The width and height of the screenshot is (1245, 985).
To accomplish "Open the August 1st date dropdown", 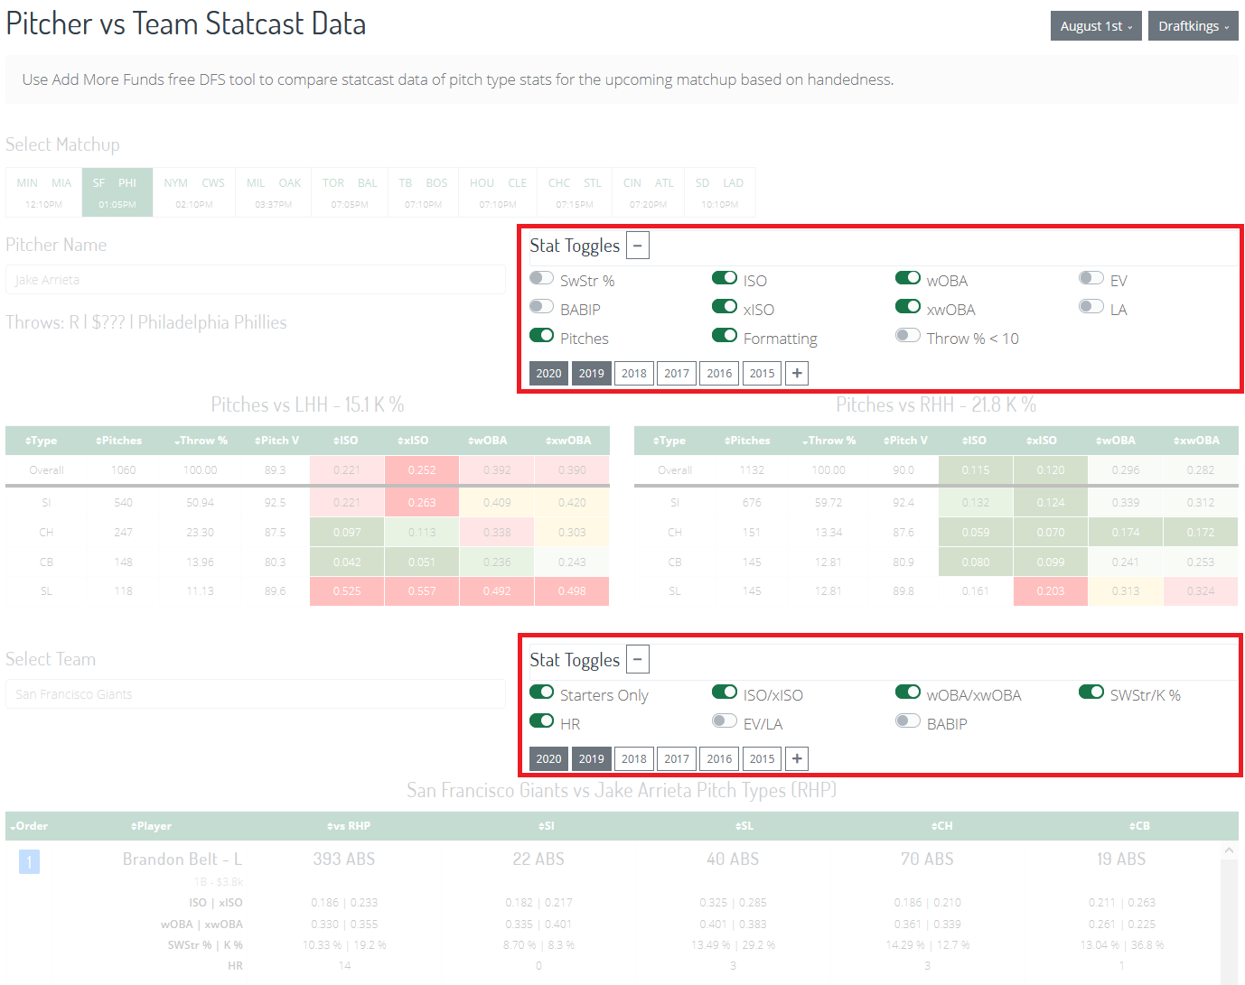I will coord(1095,26).
